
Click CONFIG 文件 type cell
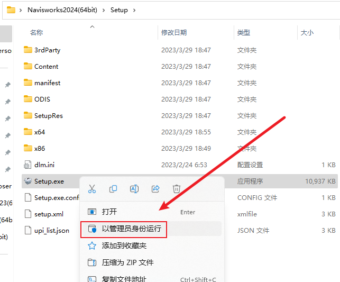[257, 198]
